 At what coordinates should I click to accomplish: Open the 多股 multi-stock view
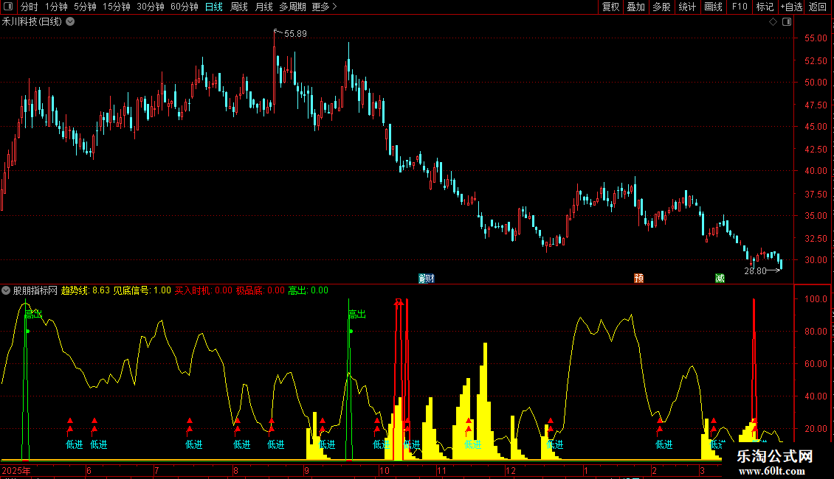coord(662,7)
